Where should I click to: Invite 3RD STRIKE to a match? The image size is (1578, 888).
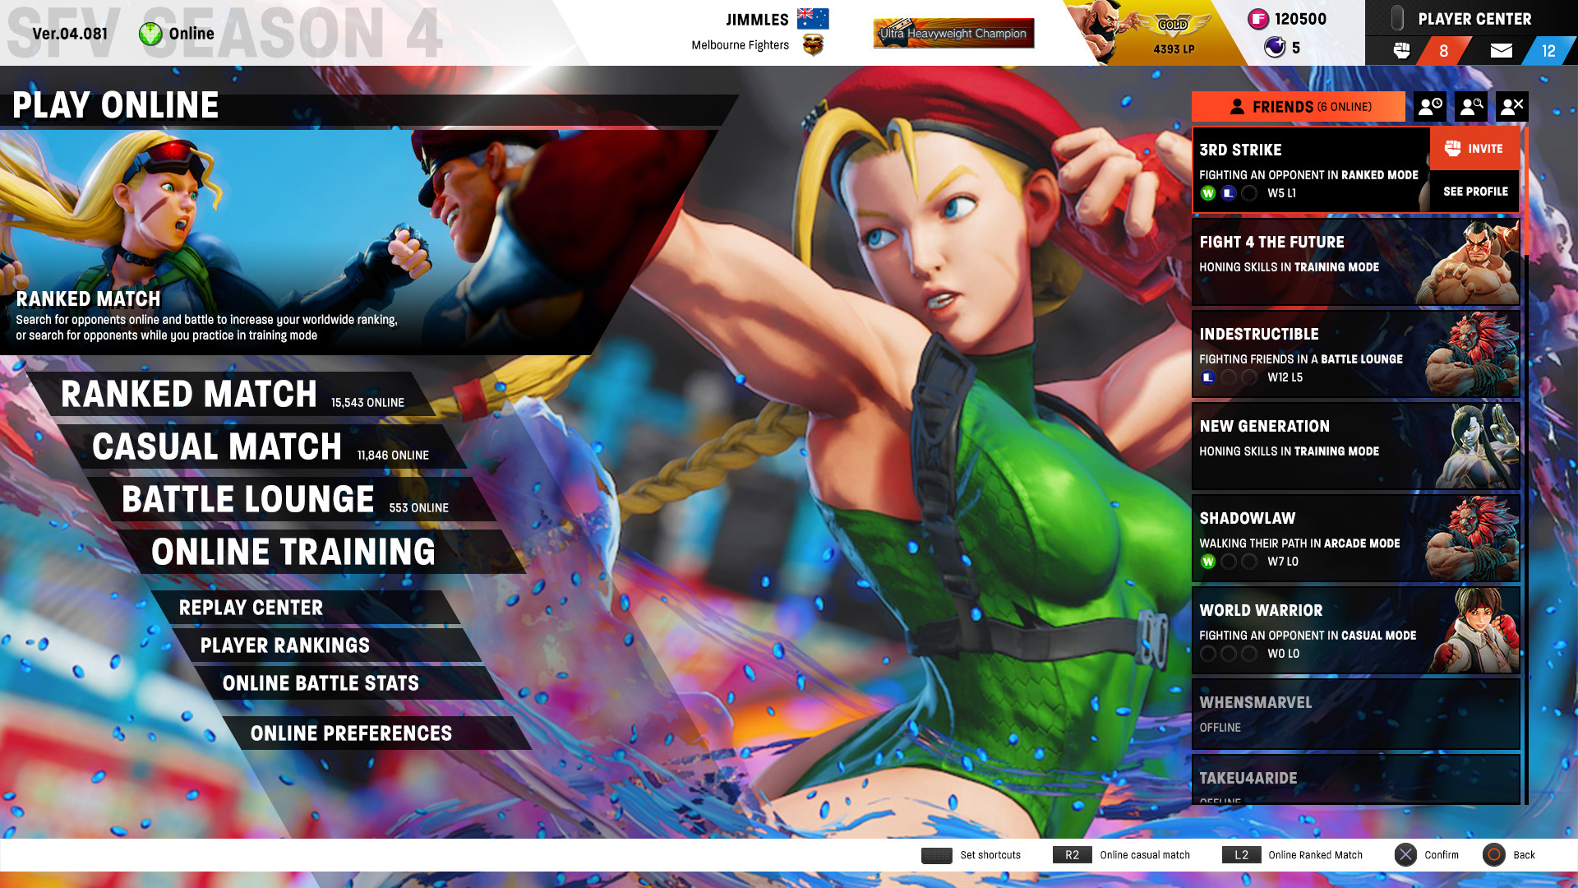pos(1474,149)
